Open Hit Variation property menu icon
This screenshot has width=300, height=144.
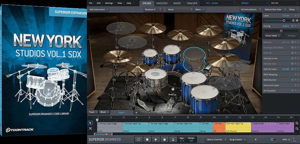(296, 91)
